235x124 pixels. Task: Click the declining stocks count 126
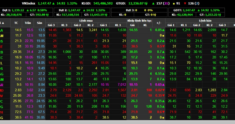(191, 3)
